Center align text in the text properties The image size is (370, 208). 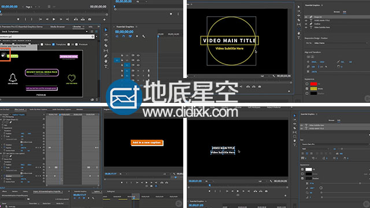(307, 154)
